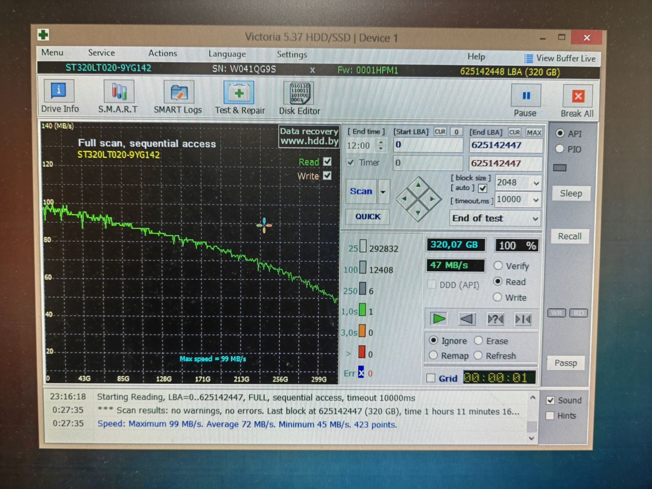Uncheck the Sound checkbox

click(x=550, y=400)
